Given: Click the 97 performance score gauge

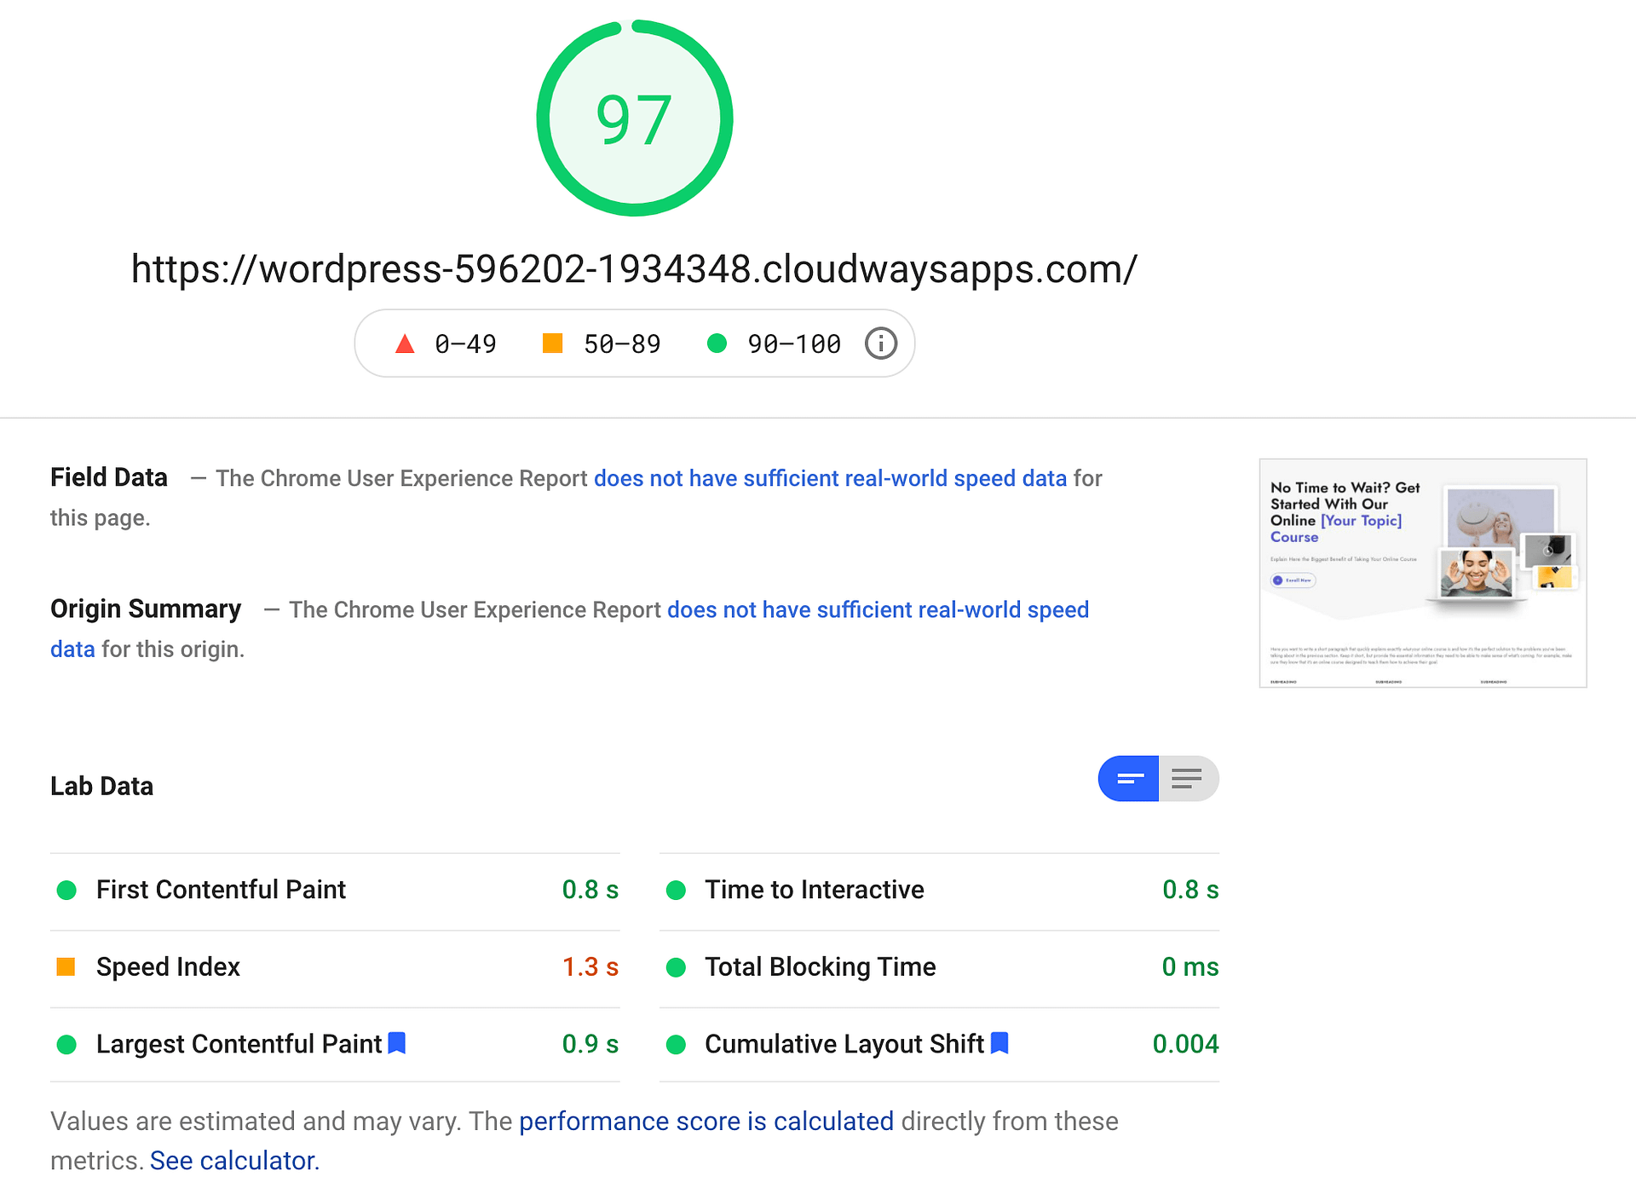Looking at the screenshot, I should click(634, 119).
